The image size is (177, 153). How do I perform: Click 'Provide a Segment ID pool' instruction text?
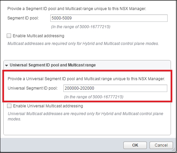tap(77, 9)
